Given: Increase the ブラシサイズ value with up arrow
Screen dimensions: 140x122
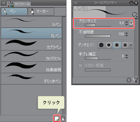Looking at the screenshot, I should [127, 22].
